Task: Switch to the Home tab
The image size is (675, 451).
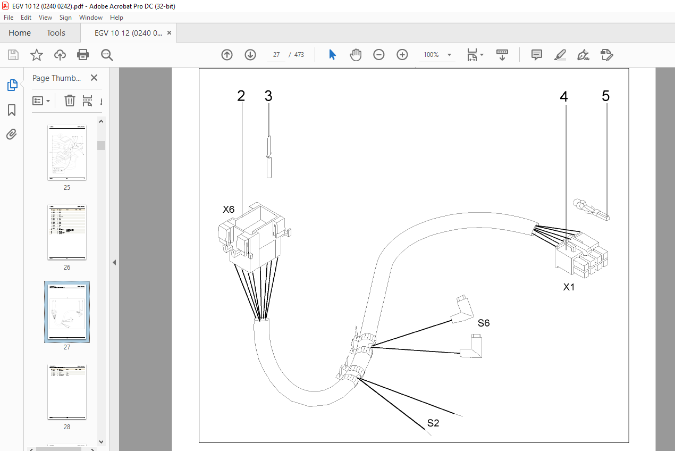Action: pyautogui.click(x=20, y=32)
